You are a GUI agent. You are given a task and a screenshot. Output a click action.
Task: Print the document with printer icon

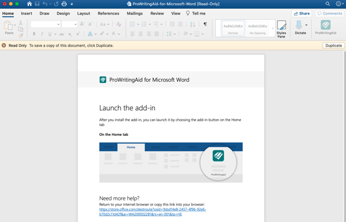64,4
